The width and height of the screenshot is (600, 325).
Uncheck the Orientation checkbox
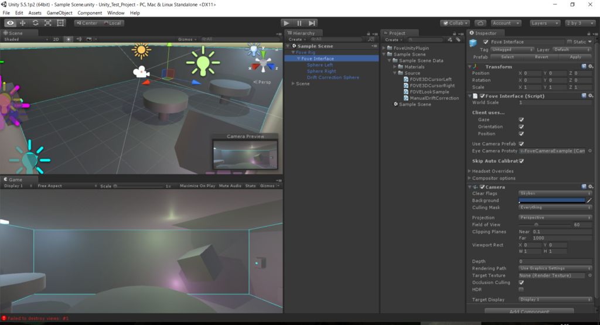tap(521, 126)
